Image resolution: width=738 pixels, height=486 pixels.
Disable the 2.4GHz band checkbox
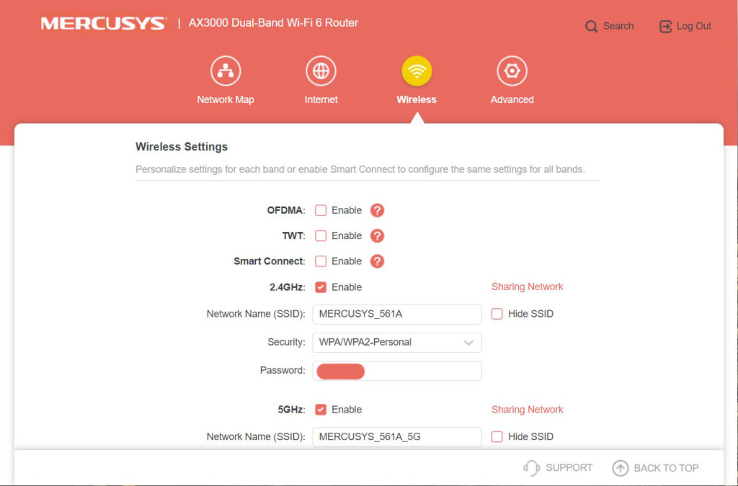tap(321, 287)
